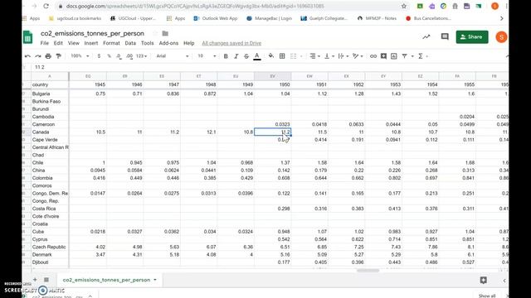This screenshot has width=531, height=298.
Task: Open text wrapping dropdown
Action: coord(343,56)
